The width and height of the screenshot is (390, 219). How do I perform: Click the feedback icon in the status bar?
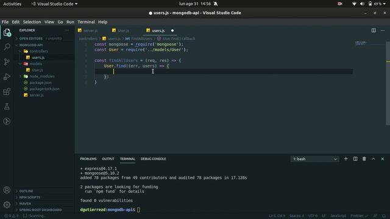(375, 216)
